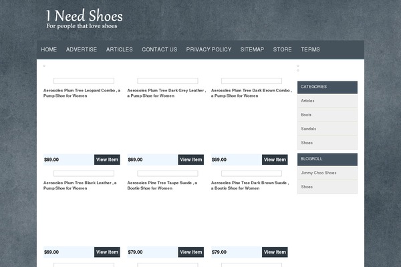
Task: Click View Item for Plum Tree Leopard Combo
Action: 107,160
